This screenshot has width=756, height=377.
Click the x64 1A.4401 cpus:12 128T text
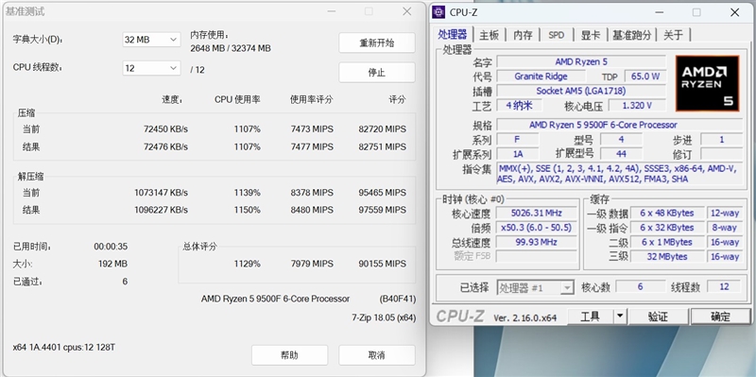pos(64,347)
